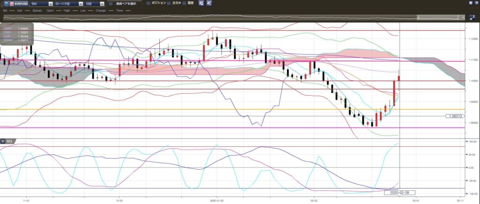Image resolution: width=480 pixels, height=204 pixels.
Task: Toggle the ポジション checkbox
Action: tap(149, 3)
